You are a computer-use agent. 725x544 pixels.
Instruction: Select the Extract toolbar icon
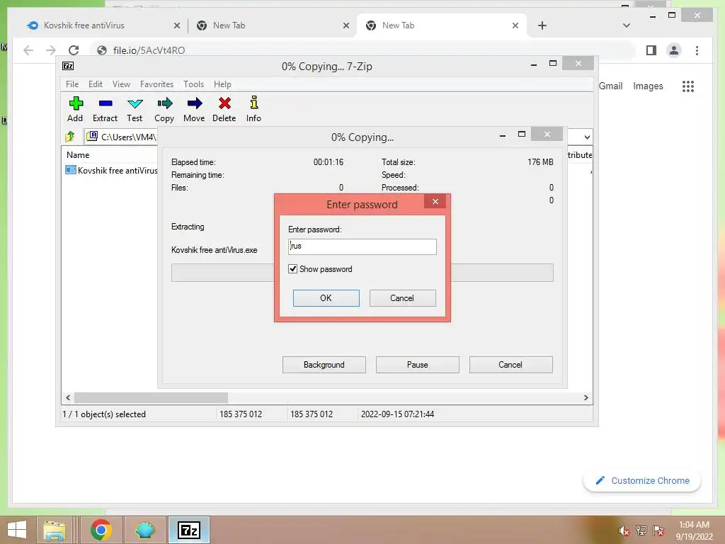tap(105, 109)
